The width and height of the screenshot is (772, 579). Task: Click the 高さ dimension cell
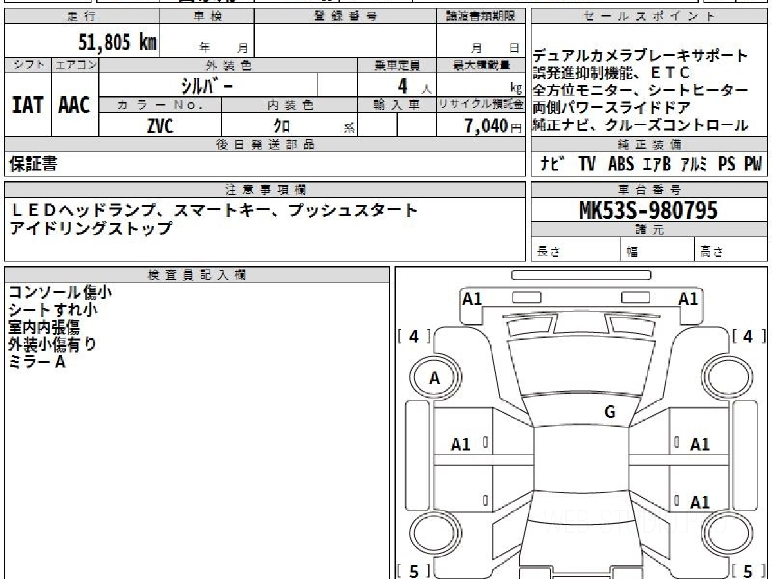coord(731,250)
